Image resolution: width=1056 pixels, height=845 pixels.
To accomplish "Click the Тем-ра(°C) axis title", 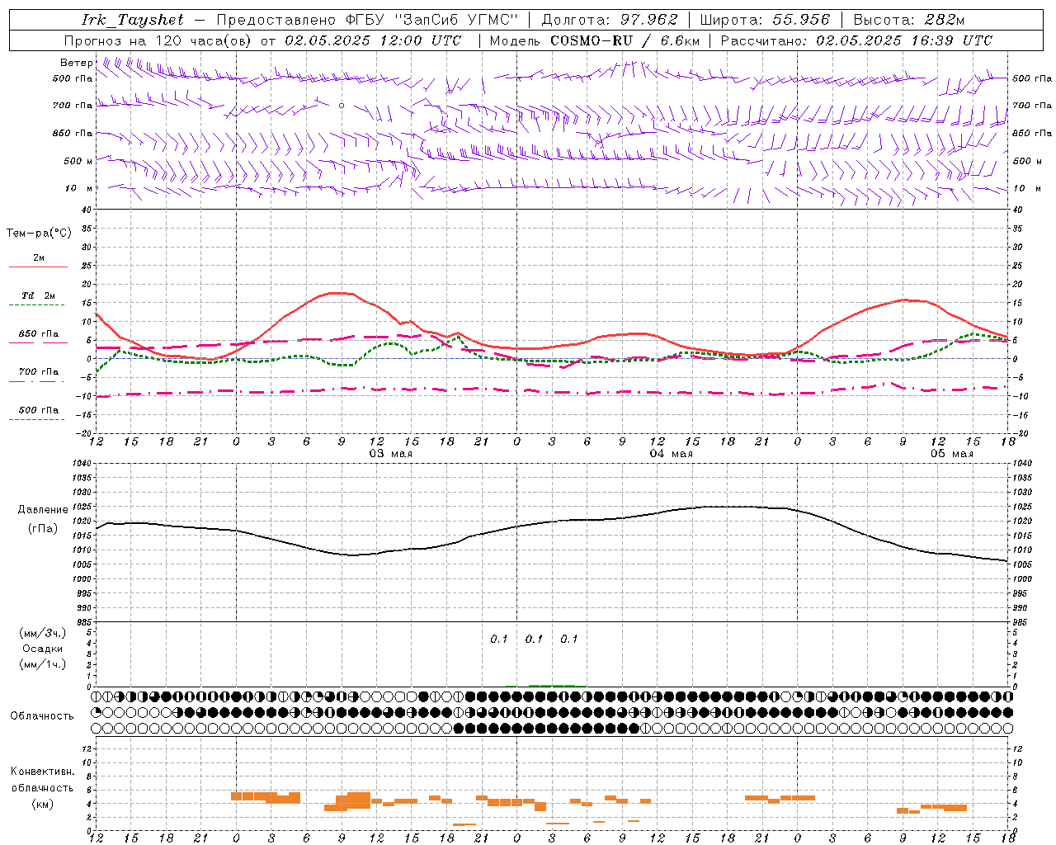I will coord(39,234).
